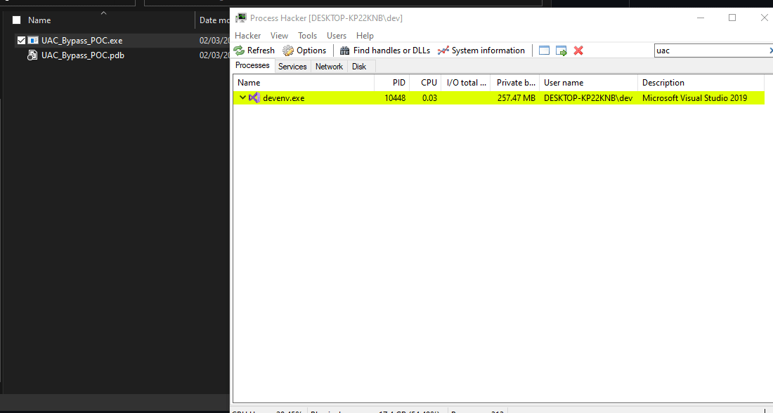Sort processes by CPU column

point(425,83)
